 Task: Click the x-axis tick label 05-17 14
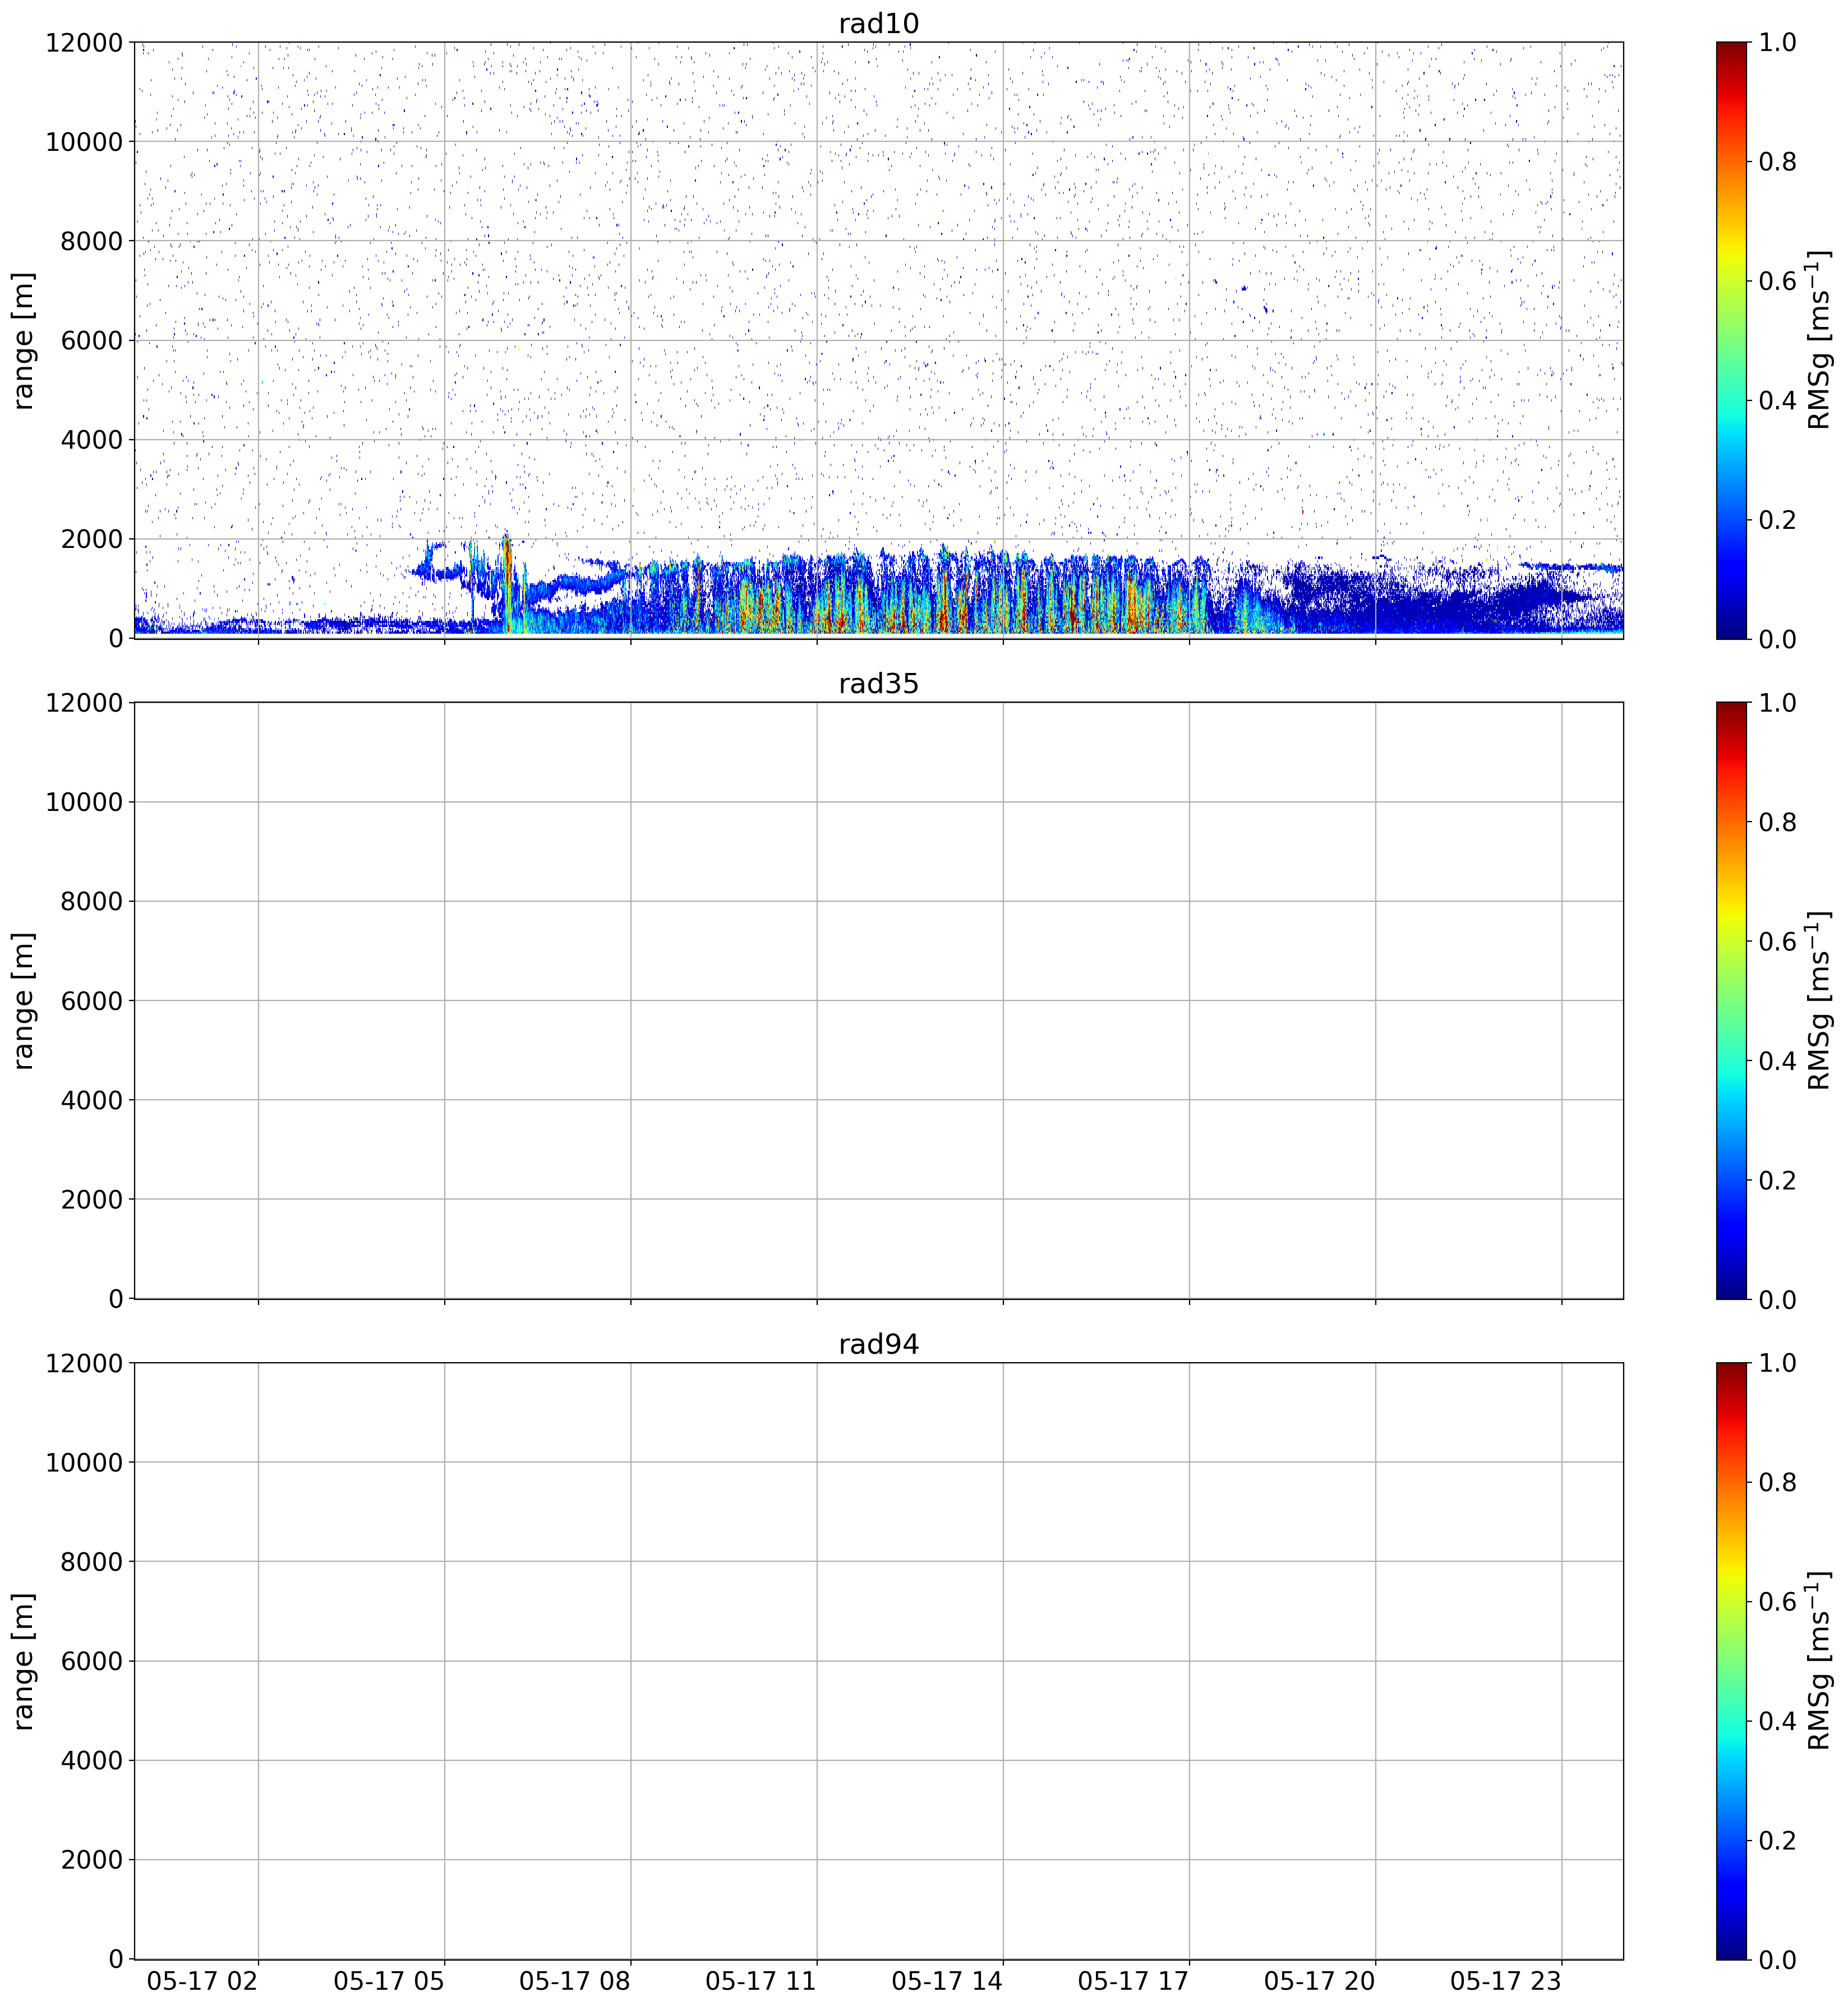[x=946, y=1981]
